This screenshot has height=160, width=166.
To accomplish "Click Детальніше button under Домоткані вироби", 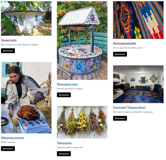I will pyautogui.click(x=120, y=54).
